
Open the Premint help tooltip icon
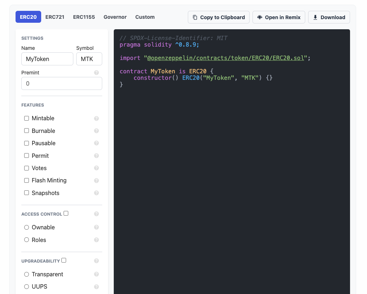coord(96,73)
